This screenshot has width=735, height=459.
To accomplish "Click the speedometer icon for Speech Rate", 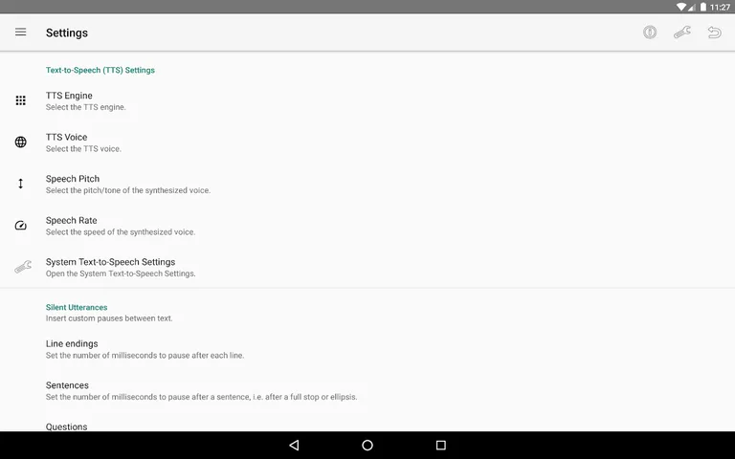I will [x=21, y=226].
